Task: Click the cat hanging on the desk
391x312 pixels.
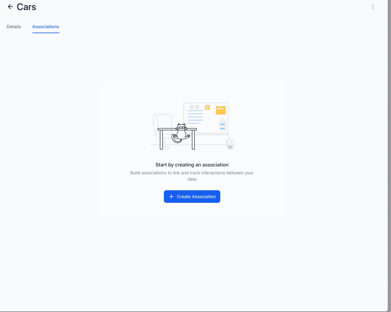Action: 181,131
